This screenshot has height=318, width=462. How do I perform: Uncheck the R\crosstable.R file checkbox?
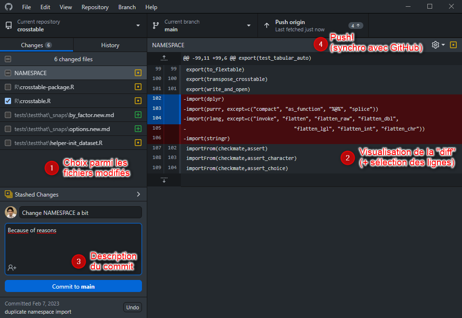tap(8, 101)
